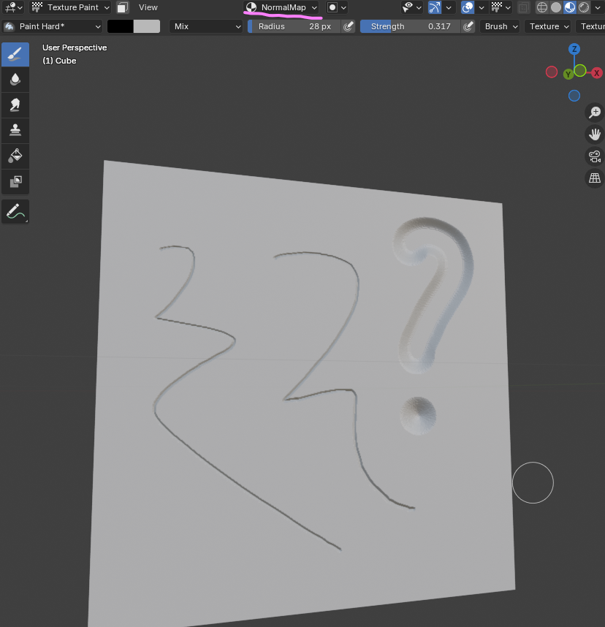Select the Clone stamp tool

[15, 130]
